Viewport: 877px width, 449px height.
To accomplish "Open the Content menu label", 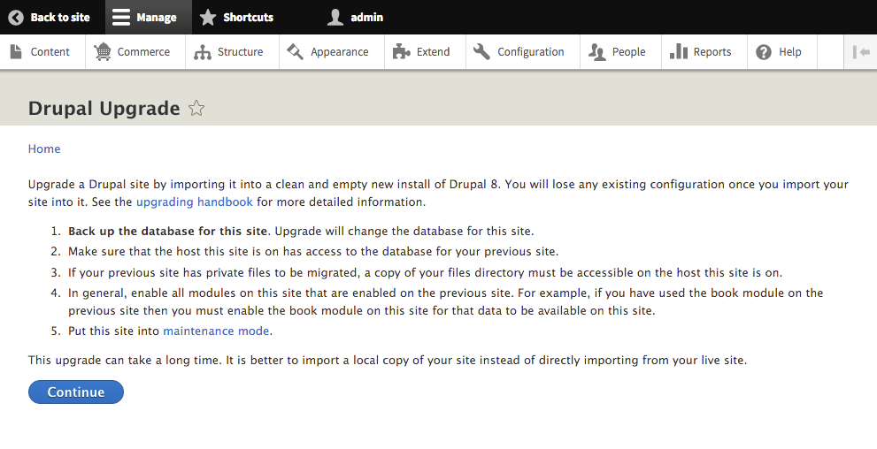I will click(50, 52).
